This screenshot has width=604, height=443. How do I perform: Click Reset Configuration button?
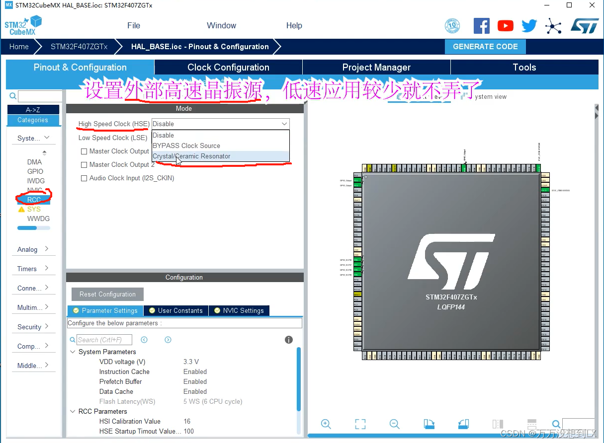pos(107,294)
